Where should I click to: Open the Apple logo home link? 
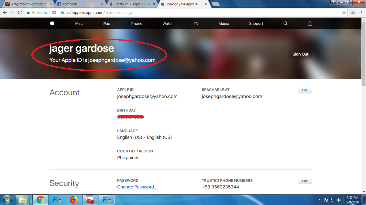coord(52,23)
